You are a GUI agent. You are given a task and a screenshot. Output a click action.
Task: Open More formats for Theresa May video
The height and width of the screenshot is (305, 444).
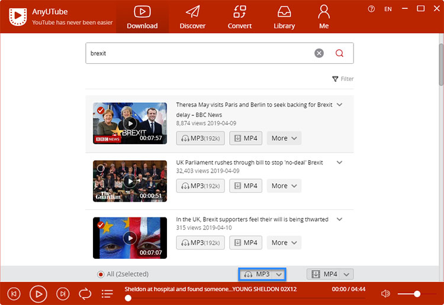click(x=284, y=138)
